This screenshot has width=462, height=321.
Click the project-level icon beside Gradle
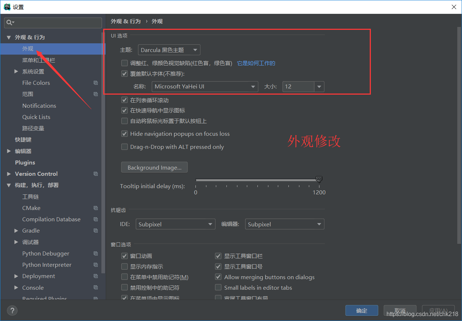tap(96, 231)
